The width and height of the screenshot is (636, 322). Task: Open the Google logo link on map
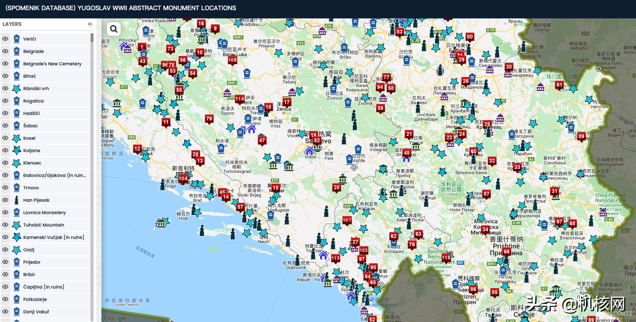tap(115, 318)
